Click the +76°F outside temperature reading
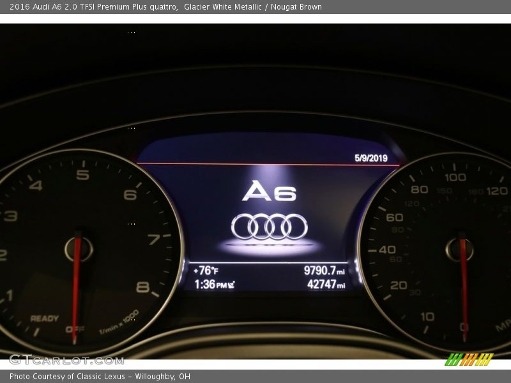Screen dimensions: 511x383 206,271
